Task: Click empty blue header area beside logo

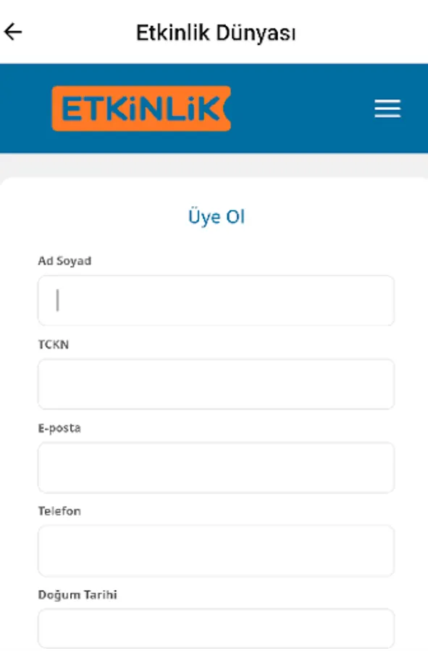Action: (301, 109)
